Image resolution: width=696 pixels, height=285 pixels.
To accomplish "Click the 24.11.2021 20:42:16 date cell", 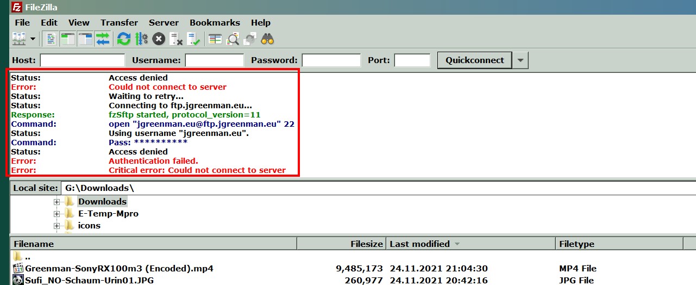I will tap(438, 281).
